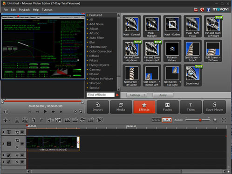This screenshot has height=174, width=232.
Task: Switch to the Fades tab
Action: coord(167,107)
